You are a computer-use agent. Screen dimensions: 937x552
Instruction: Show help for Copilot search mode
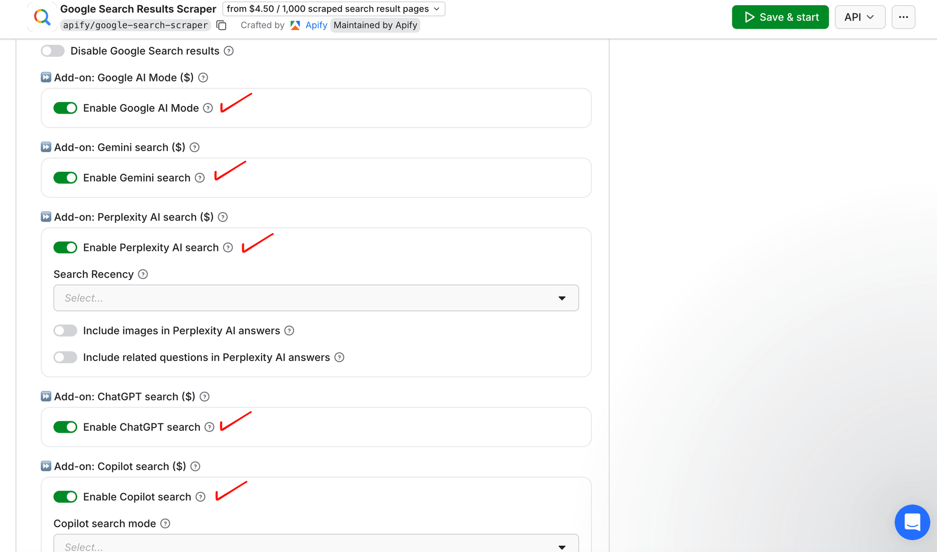coord(165,523)
